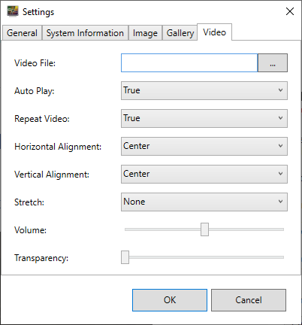Click the Transparency label

(41, 258)
